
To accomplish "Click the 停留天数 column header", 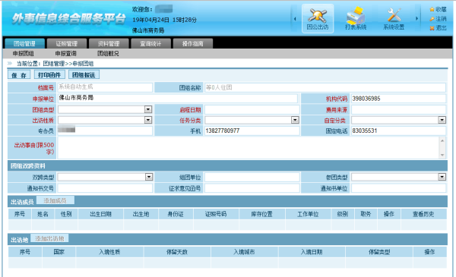I will click(x=177, y=252).
